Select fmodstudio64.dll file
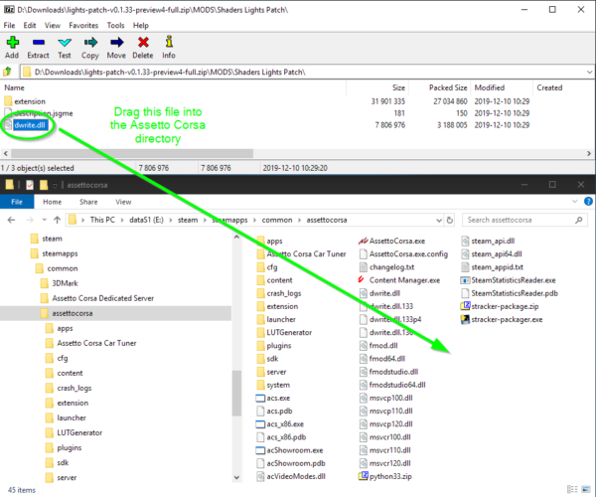Viewport: 596px width, 497px height. tap(392, 385)
